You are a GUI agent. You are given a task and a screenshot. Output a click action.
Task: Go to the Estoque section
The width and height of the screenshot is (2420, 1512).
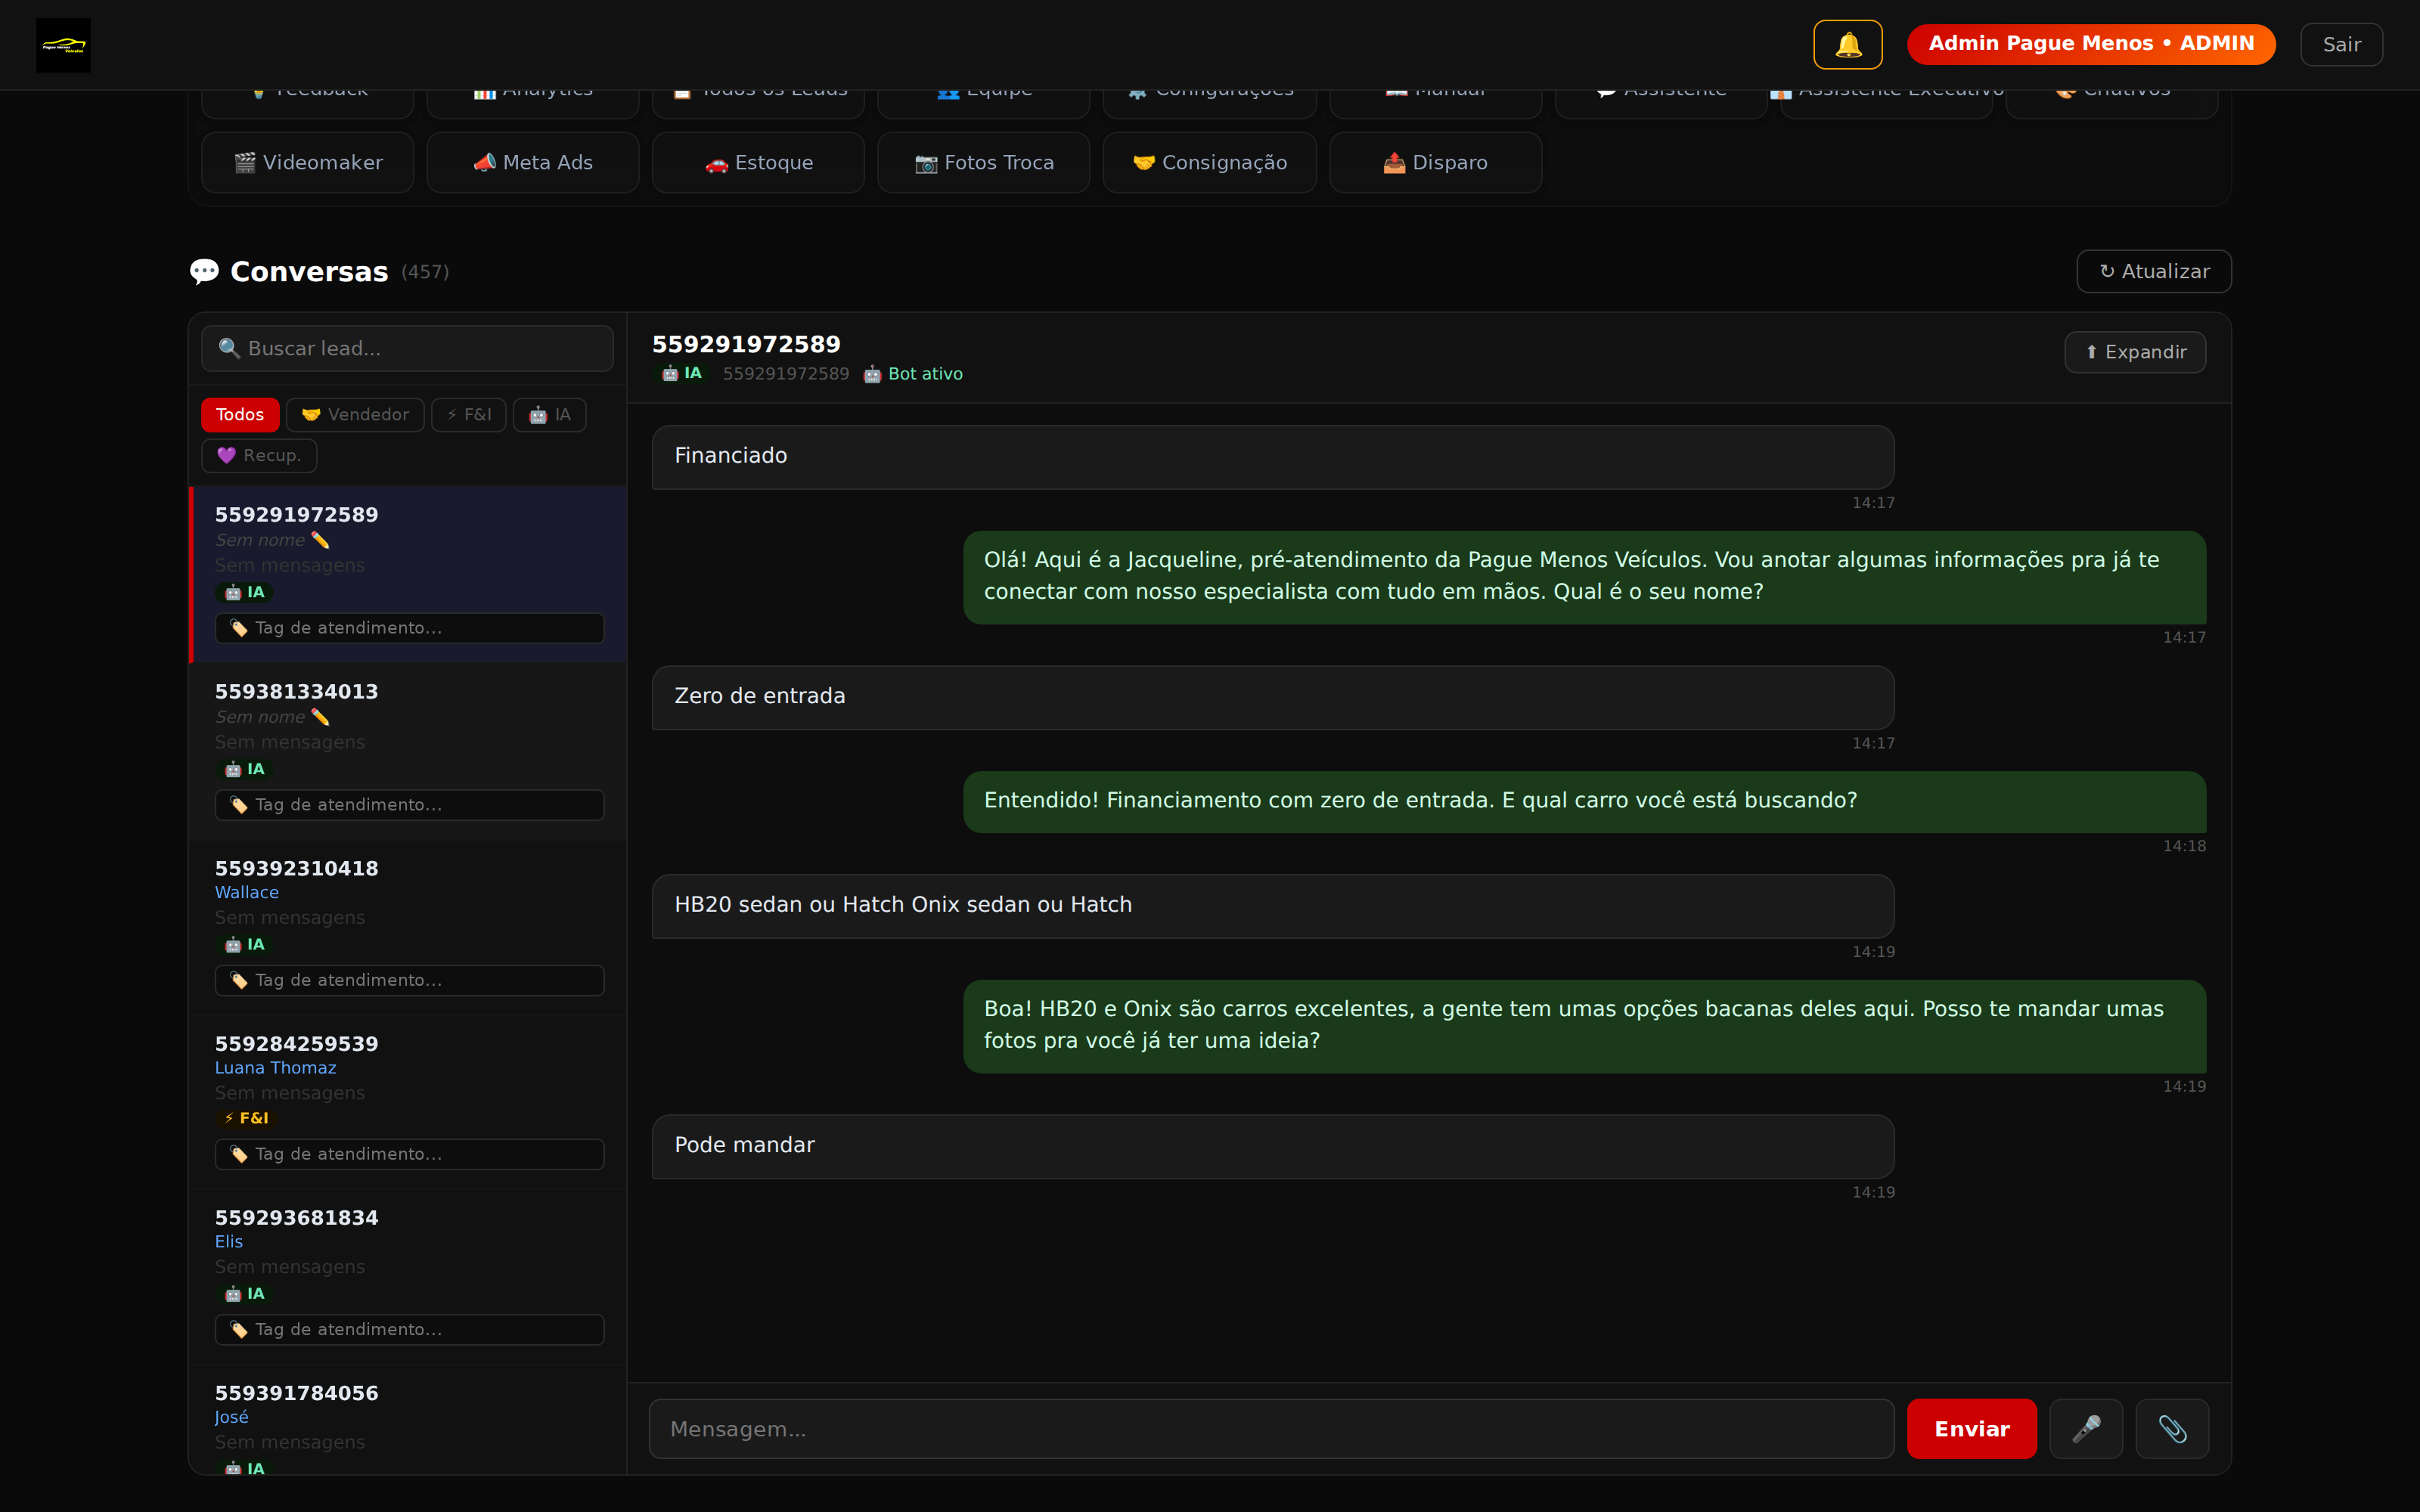[758, 162]
